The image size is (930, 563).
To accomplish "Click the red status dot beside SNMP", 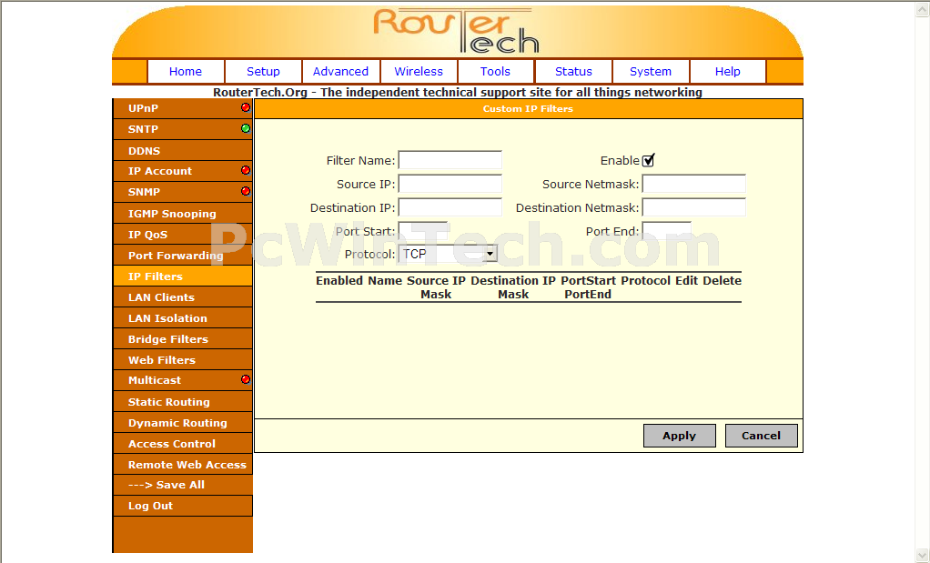I will 246,191.
